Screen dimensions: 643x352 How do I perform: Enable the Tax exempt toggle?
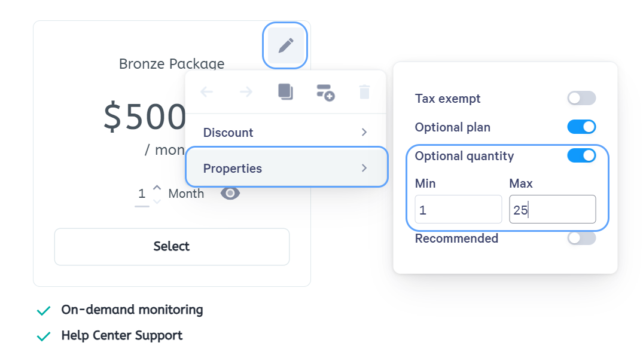point(581,99)
